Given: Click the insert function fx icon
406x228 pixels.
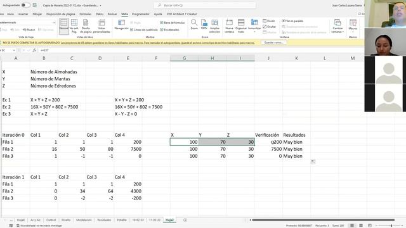Looking at the screenshot, I should (x=34, y=51).
